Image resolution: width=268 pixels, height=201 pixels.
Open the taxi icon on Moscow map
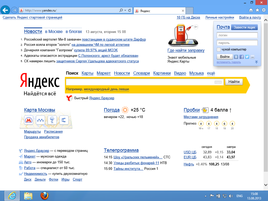40,120
